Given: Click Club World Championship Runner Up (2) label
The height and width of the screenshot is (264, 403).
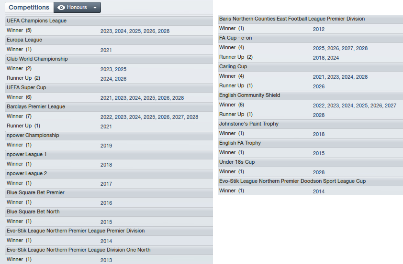Looking at the screenshot, I should [x=23, y=78].
